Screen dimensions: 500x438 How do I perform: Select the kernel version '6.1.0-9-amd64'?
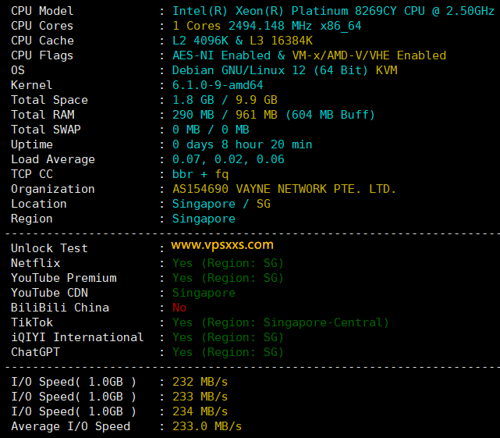(x=218, y=85)
